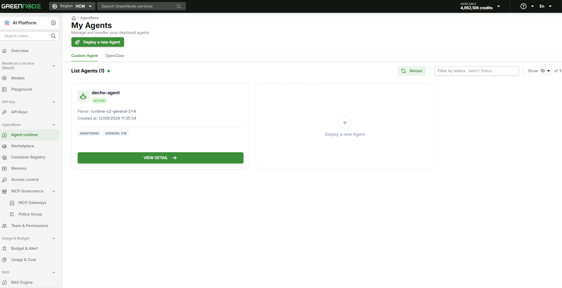The height and width of the screenshot is (288, 562).
Task: Click the Team & Permissions icon
Action: click(x=4, y=226)
